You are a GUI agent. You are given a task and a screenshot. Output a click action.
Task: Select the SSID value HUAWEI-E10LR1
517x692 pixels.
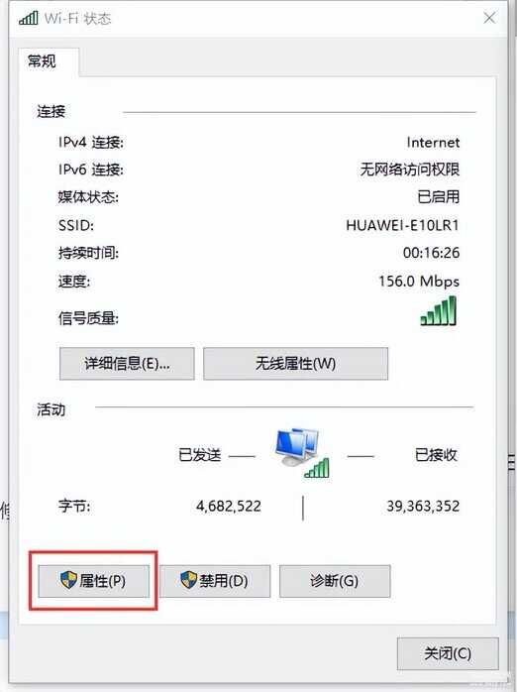(402, 225)
